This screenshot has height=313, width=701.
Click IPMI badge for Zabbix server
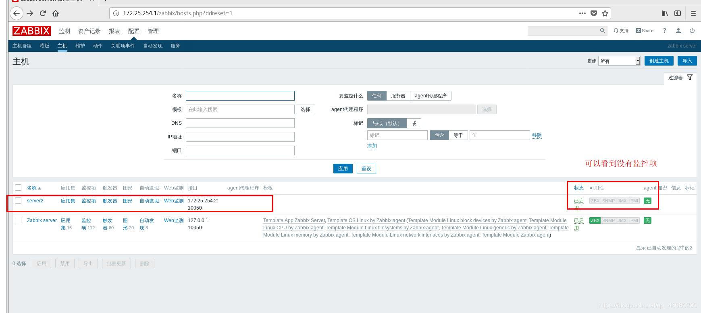pyautogui.click(x=634, y=220)
